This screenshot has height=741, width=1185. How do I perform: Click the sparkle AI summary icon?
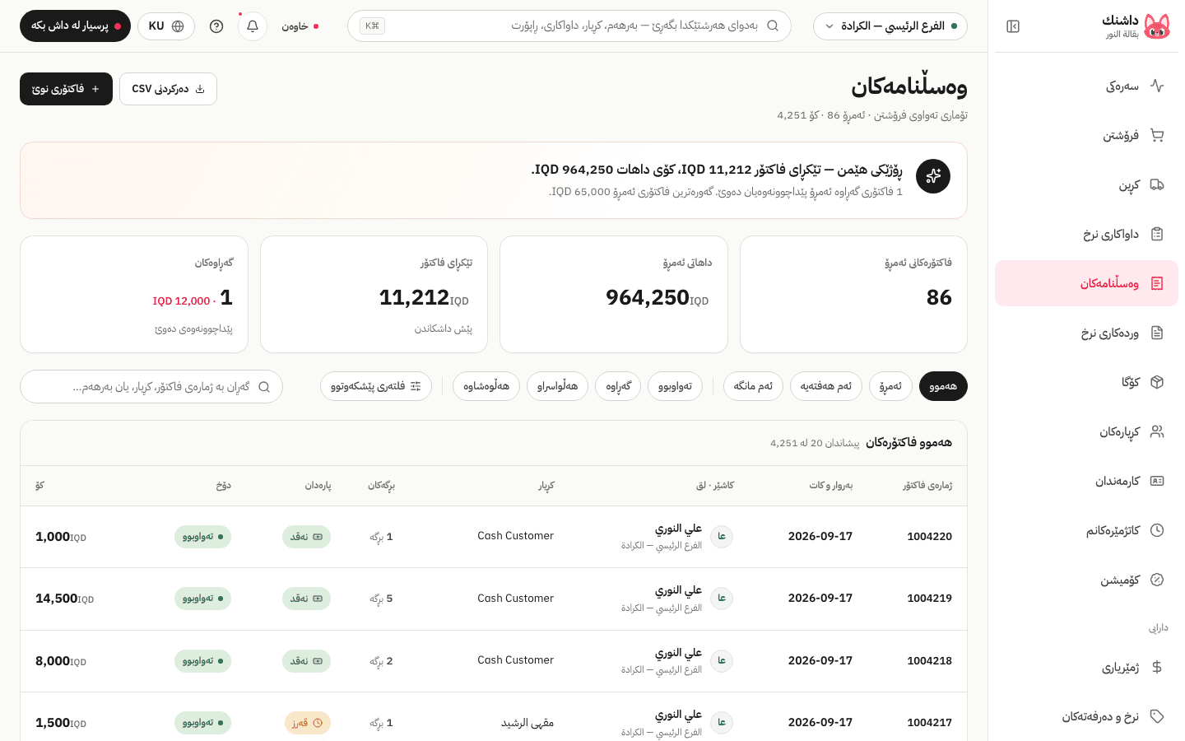[933, 176]
